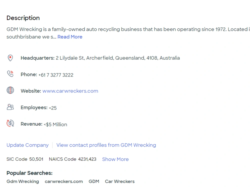Click the revenue dollar icon
The image size is (250, 187).
point(10,123)
